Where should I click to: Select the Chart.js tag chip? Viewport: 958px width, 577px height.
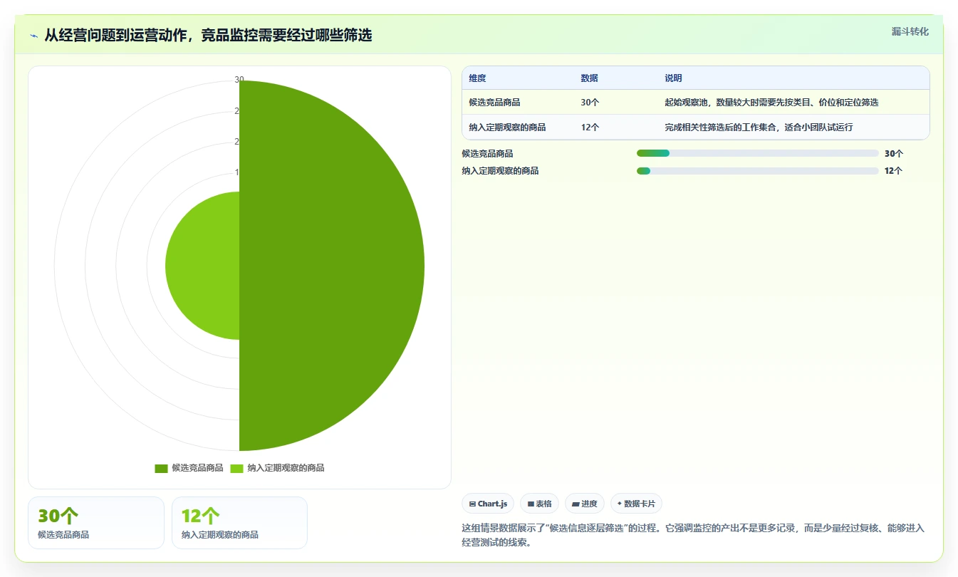(x=488, y=504)
